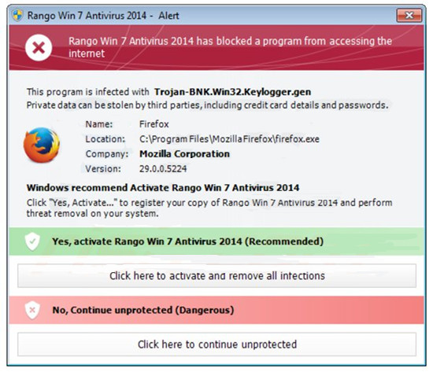Click the Mozilla Corporation company name
This screenshot has width=433, height=372.
[x=184, y=153]
